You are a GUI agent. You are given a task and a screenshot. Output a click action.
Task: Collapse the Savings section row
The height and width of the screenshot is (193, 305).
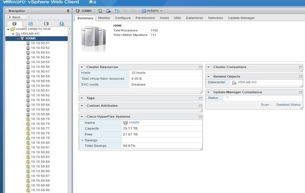[x=82, y=140]
